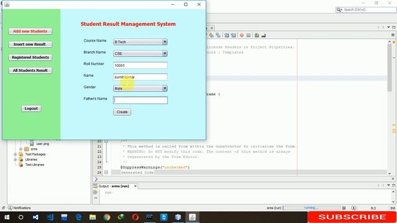
Task: Select the Output - srms (run) tab
Action: (x=114, y=186)
